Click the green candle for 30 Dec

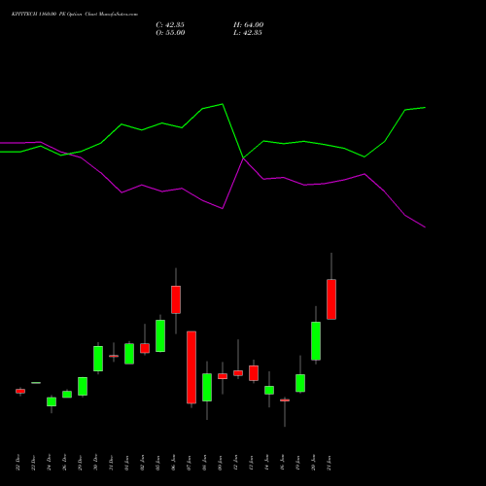[x=98, y=359]
